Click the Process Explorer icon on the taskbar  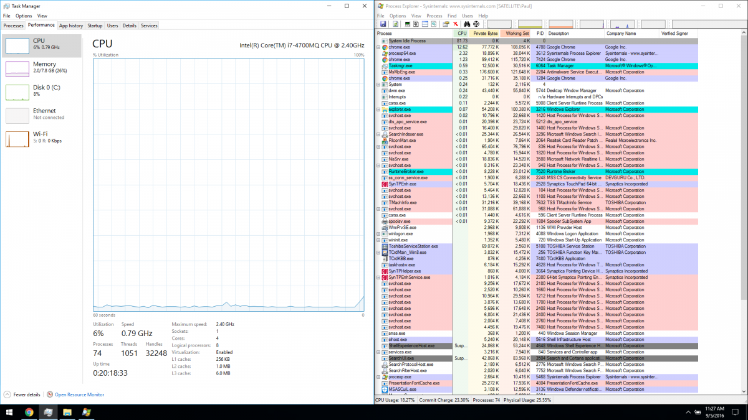(87, 412)
